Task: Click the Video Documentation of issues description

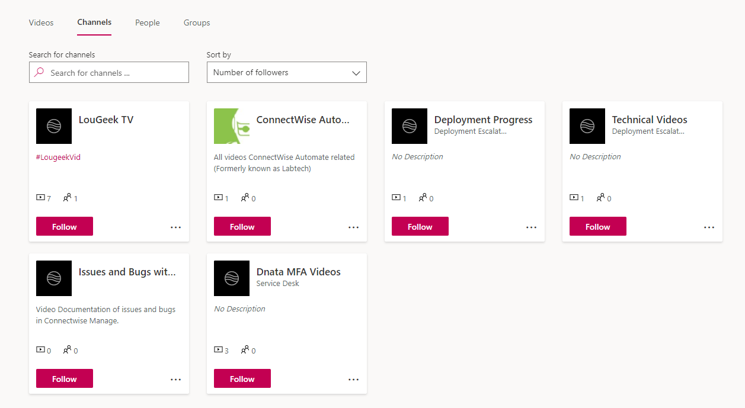Action: 105,315
